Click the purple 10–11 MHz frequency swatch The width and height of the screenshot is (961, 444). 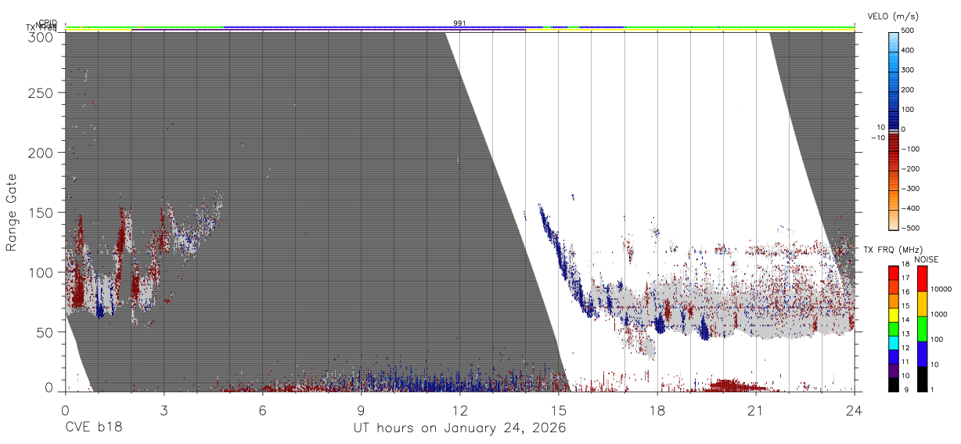tap(894, 370)
